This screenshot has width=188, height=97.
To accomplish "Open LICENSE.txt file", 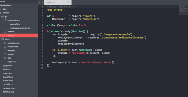I will tap(8, 84).
